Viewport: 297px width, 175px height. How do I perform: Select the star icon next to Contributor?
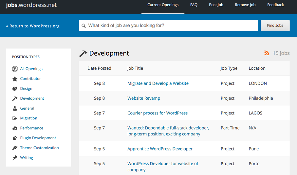pyautogui.click(x=15, y=79)
